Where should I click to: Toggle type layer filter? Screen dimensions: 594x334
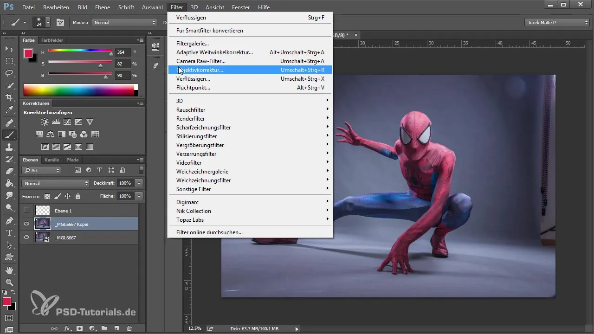click(x=100, y=170)
